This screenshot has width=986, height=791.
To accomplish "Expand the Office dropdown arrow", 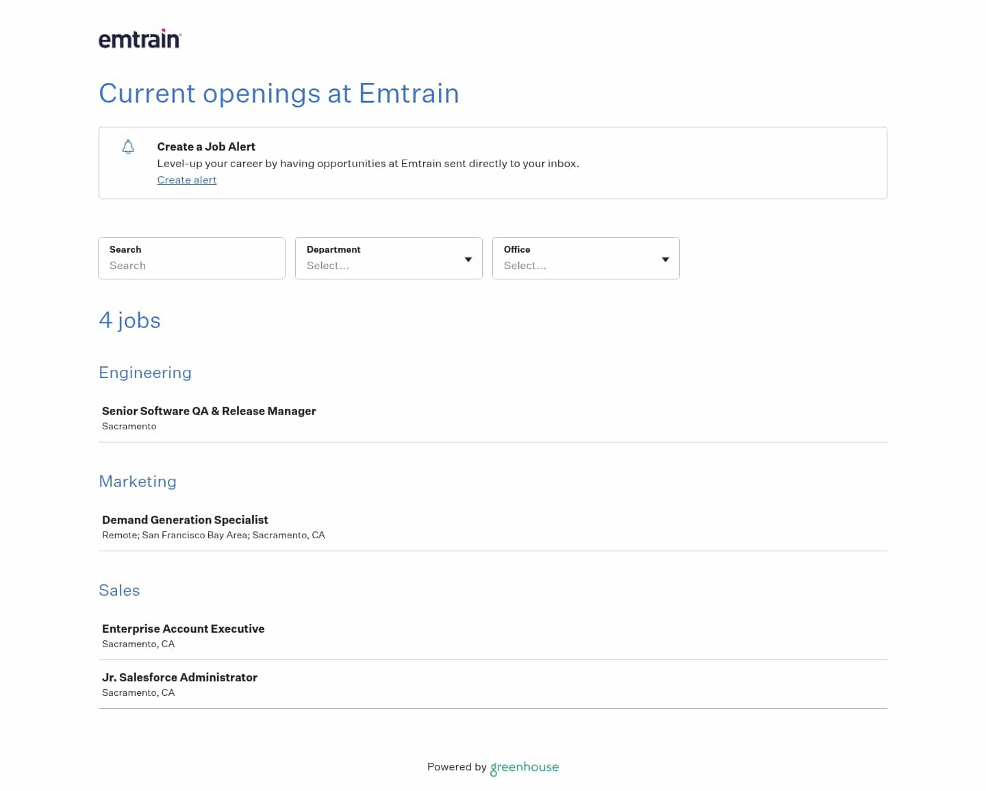I will click(x=666, y=260).
